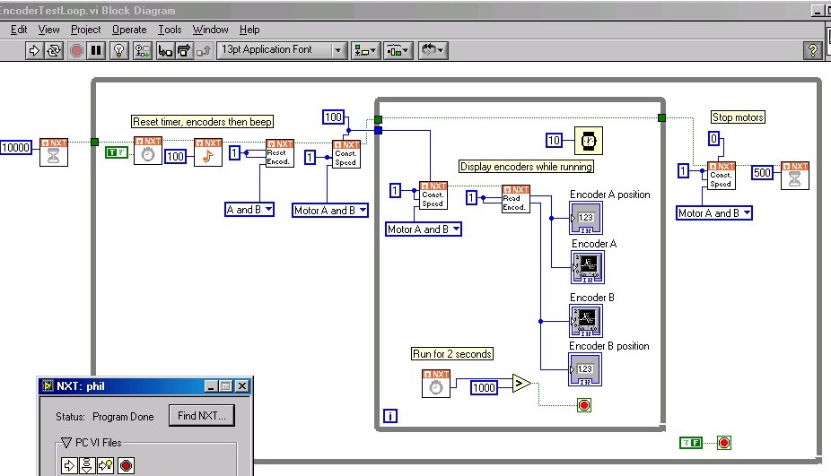The image size is (831, 476).
Task: Click the context help question mark icon
Action: 812,51
